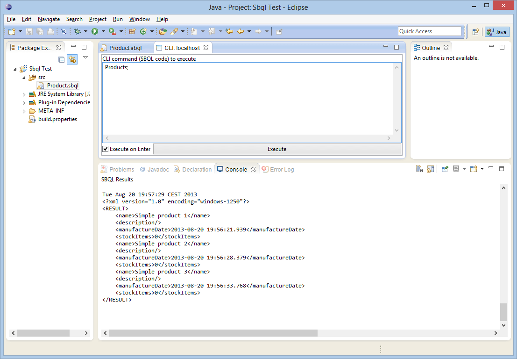The width and height of the screenshot is (517, 359).
Task: Open the Project menu
Action: click(x=98, y=19)
